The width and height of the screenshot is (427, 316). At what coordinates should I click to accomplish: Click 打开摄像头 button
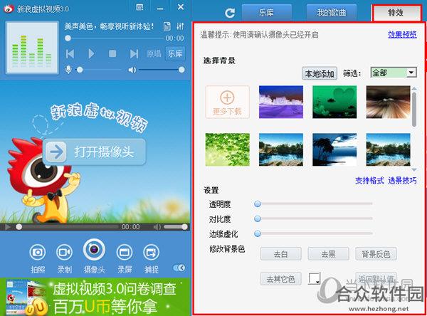pos(94,152)
